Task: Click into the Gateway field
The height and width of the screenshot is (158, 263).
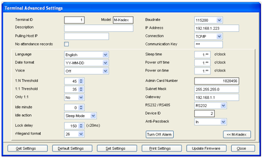Action: point(217,97)
